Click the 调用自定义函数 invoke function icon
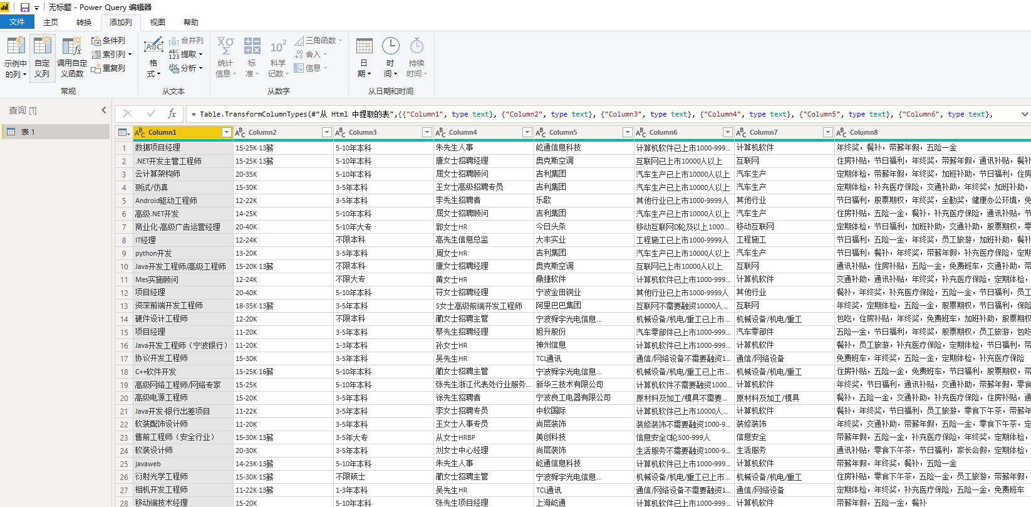Screen dimensions: 1031x507 point(72,46)
